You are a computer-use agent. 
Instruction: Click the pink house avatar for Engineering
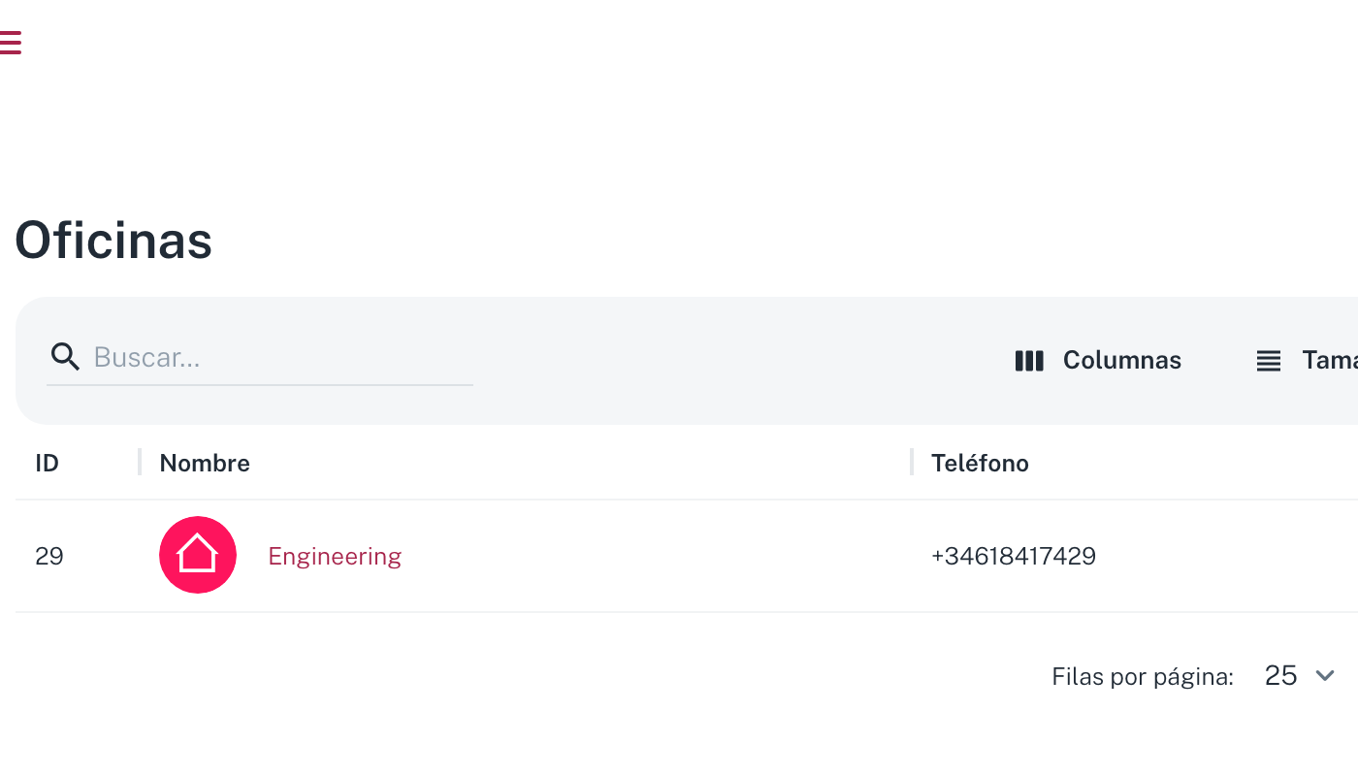click(198, 555)
